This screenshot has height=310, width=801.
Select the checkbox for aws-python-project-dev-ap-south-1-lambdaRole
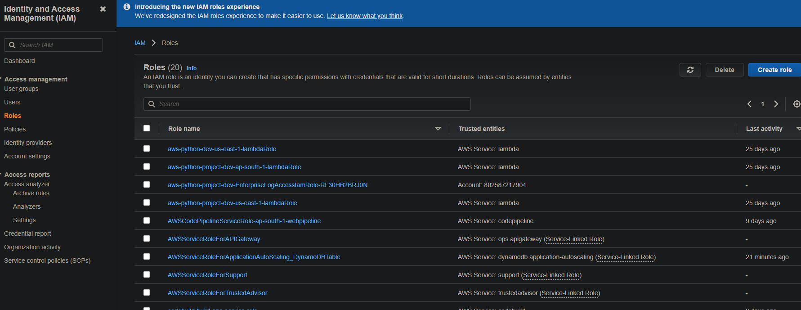click(x=147, y=166)
